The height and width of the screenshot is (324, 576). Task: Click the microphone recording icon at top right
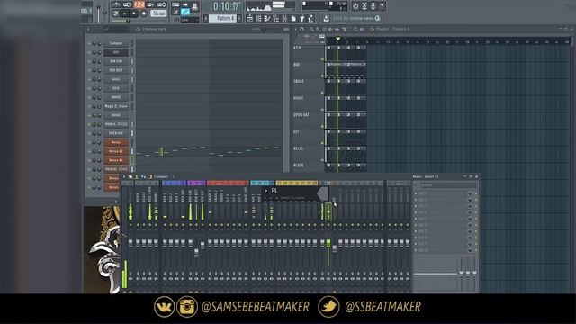point(373,6)
